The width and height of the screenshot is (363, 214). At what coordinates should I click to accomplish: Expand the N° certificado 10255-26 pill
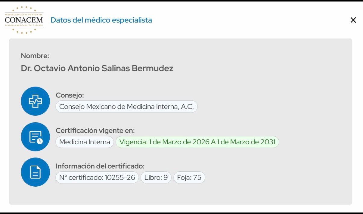click(x=97, y=177)
